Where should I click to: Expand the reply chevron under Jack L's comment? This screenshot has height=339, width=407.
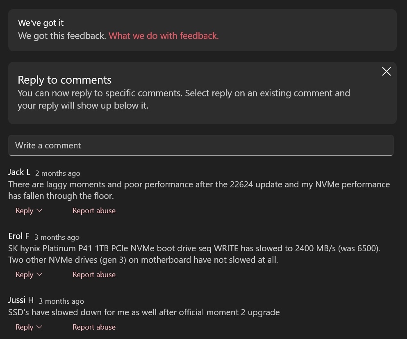[x=39, y=211]
